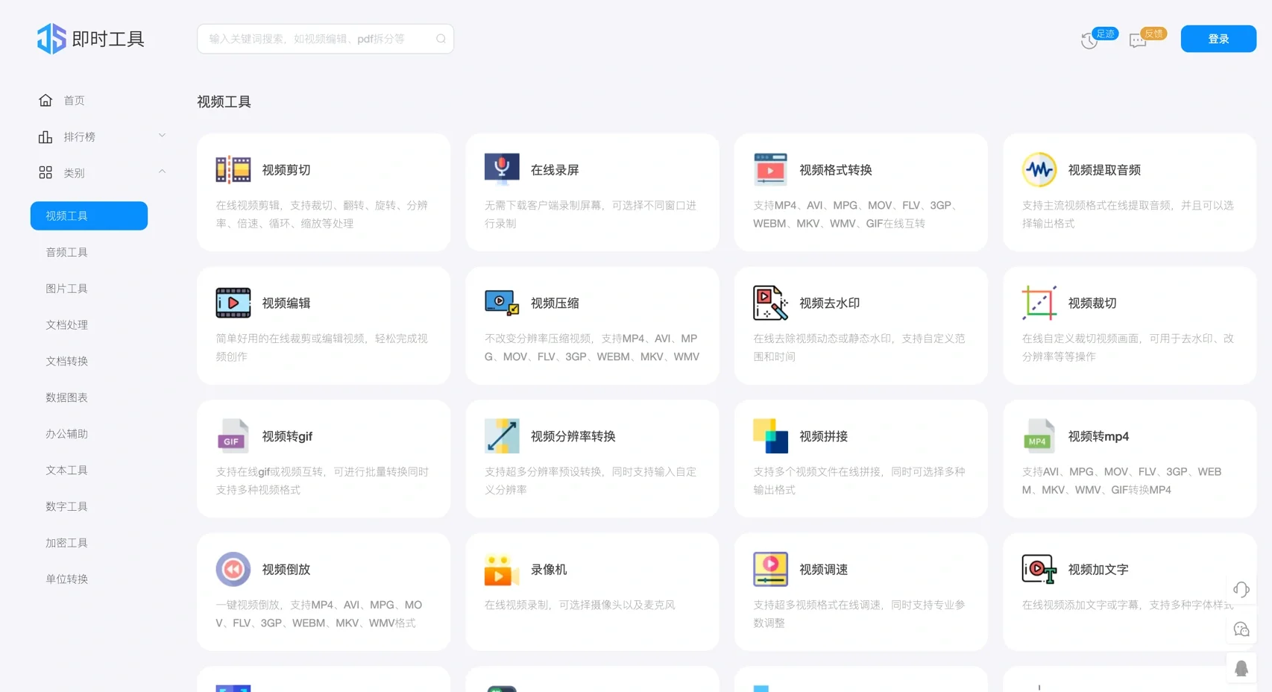Select the 视频去水印 magic-wand icon
The image size is (1272, 692).
click(770, 302)
